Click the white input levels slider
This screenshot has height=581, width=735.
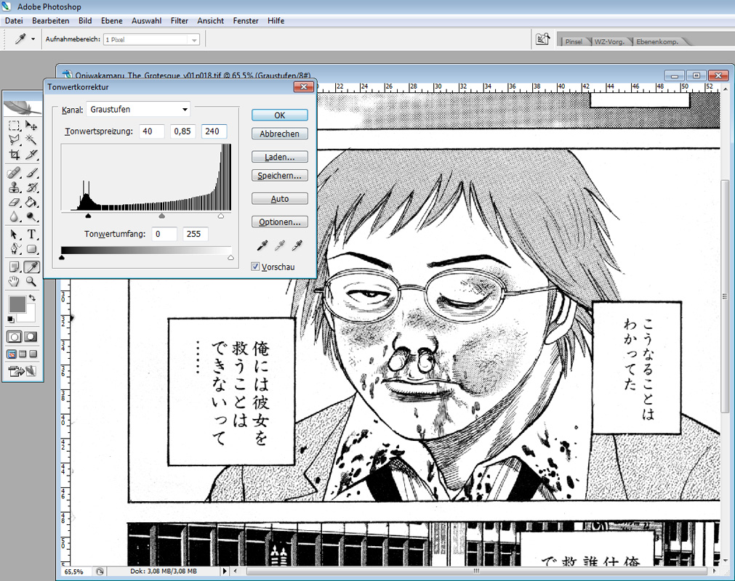[x=221, y=216]
